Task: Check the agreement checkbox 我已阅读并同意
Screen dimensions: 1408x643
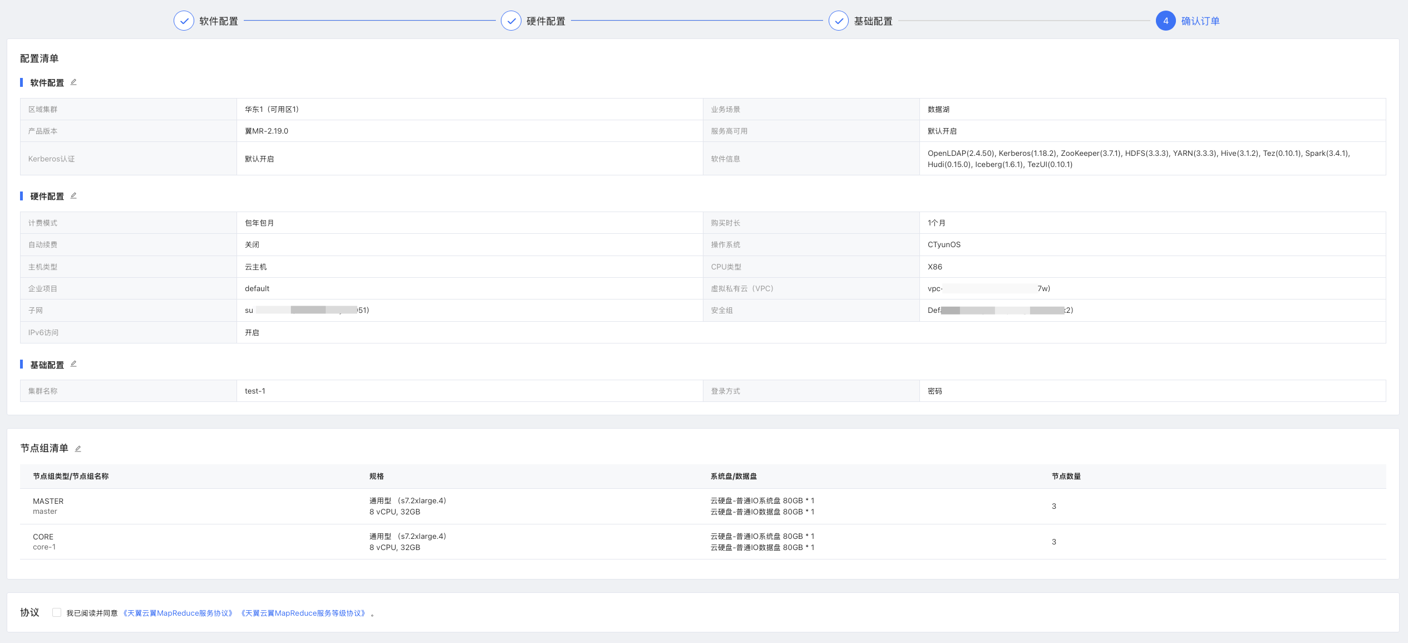Action: (57, 612)
